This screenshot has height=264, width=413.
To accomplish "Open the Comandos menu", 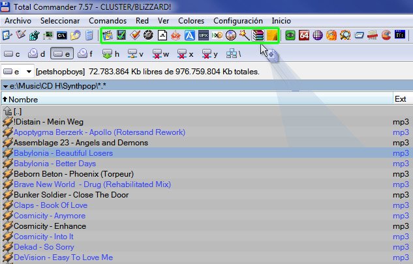I will click(x=108, y=21).
